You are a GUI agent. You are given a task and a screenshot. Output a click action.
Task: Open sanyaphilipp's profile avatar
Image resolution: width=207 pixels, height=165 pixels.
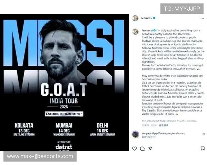point(135,134)
